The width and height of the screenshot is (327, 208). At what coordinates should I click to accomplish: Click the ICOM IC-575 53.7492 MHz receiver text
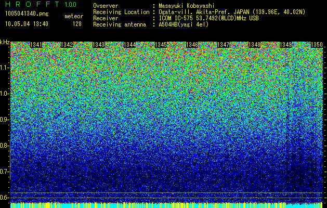[x=208, y=18]
